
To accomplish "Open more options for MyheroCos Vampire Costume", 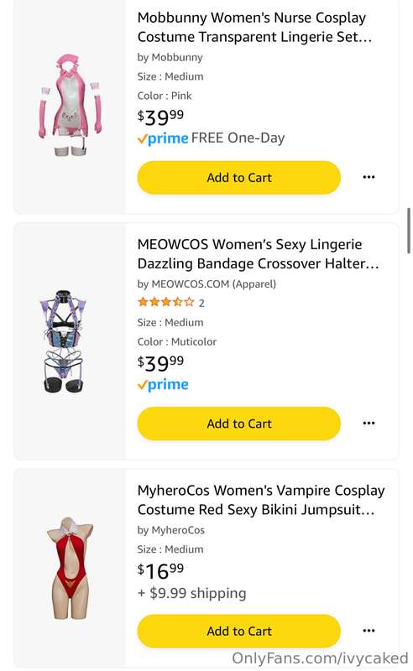I will pos(369,631).
